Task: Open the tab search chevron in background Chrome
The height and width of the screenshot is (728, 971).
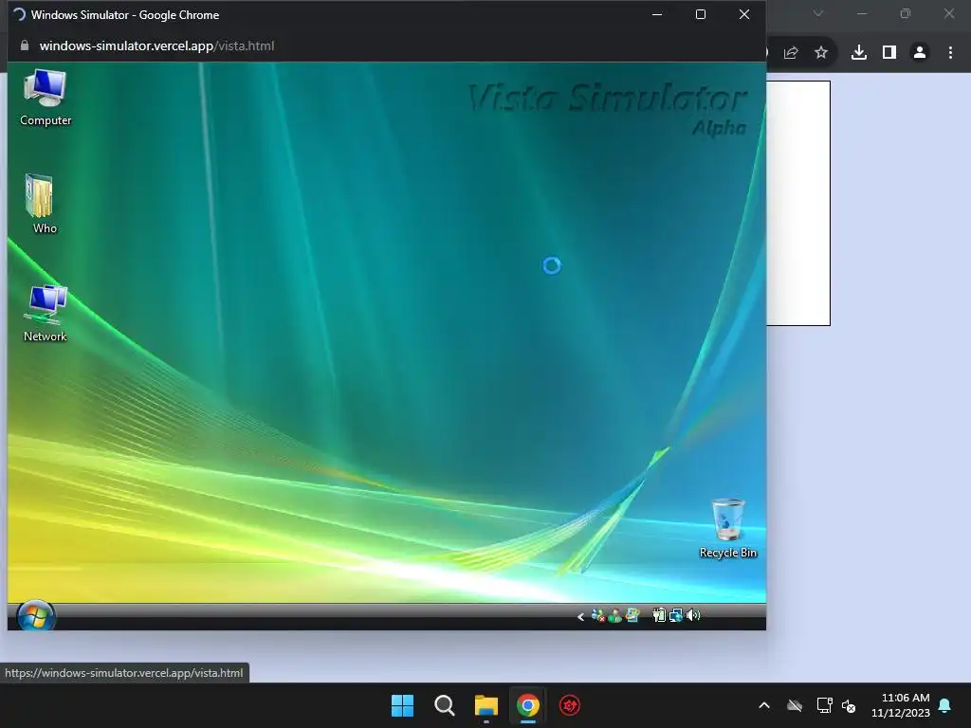Action: coord(818,13)
